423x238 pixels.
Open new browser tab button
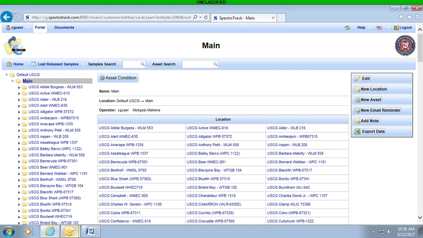point(281,18)
